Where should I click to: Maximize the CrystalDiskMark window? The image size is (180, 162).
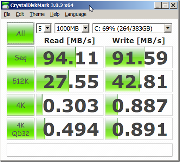tap(165, 5)
